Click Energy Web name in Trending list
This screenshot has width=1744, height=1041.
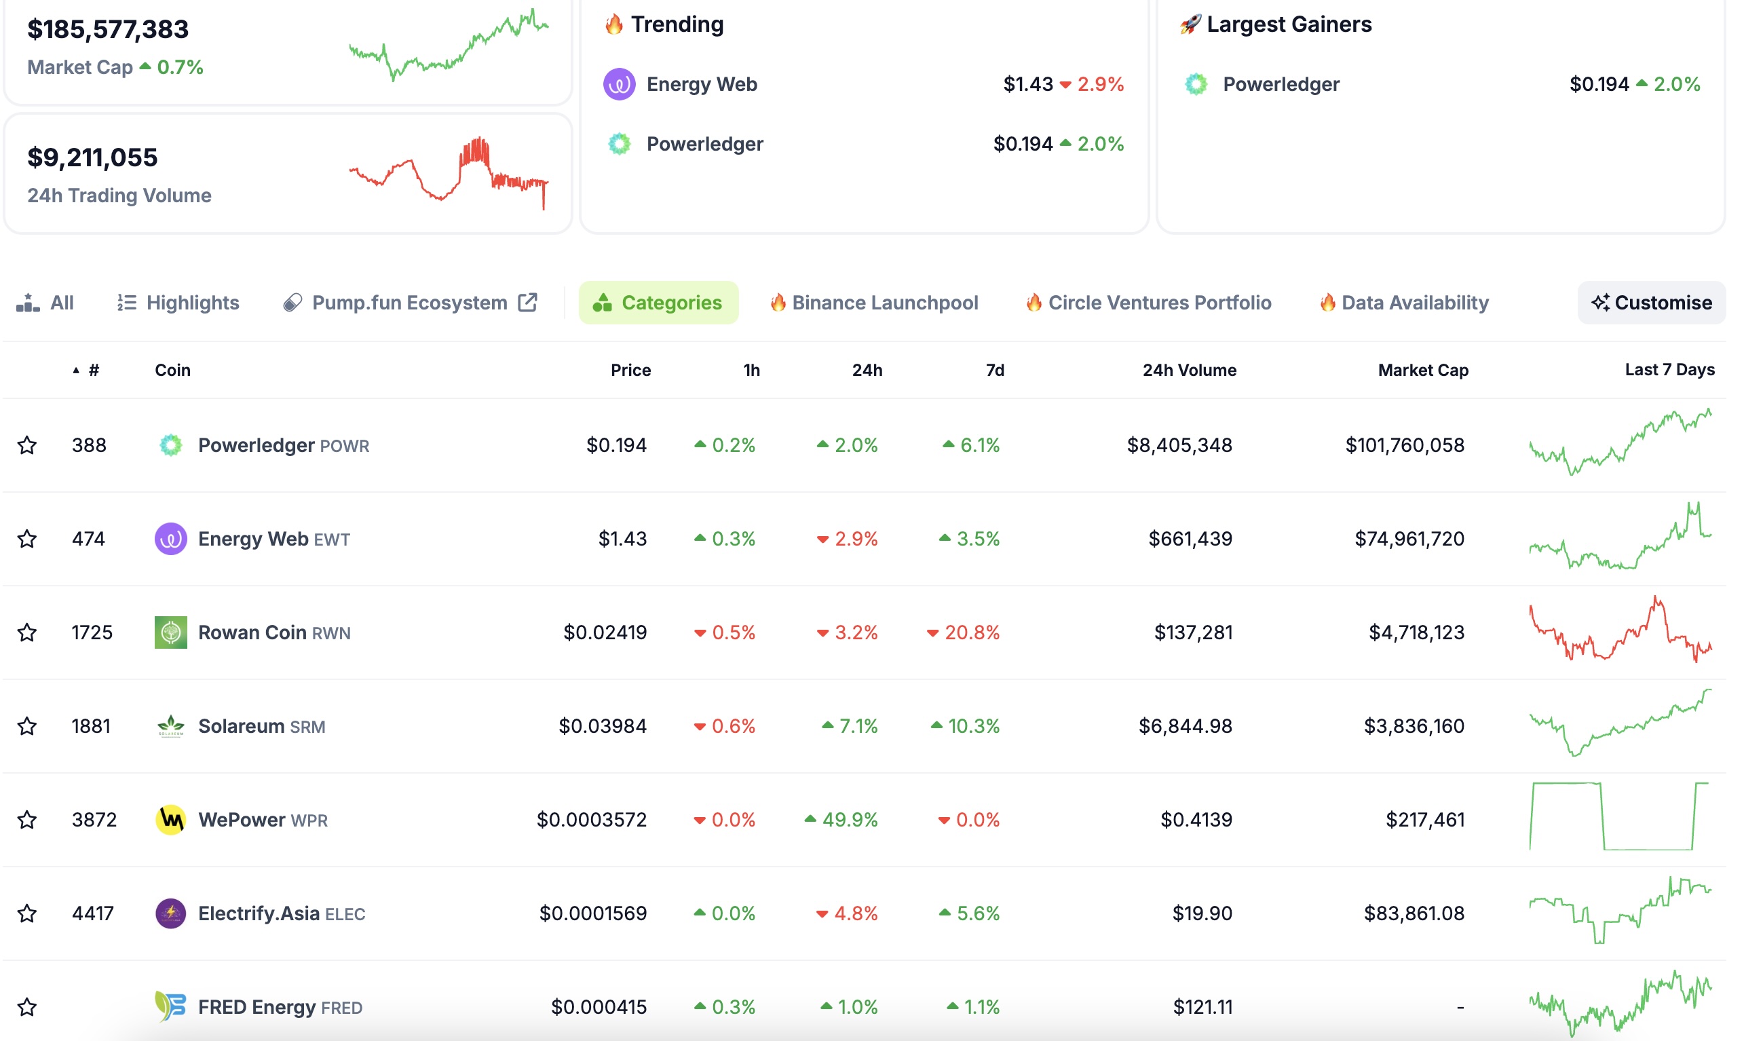click(702, 84)
